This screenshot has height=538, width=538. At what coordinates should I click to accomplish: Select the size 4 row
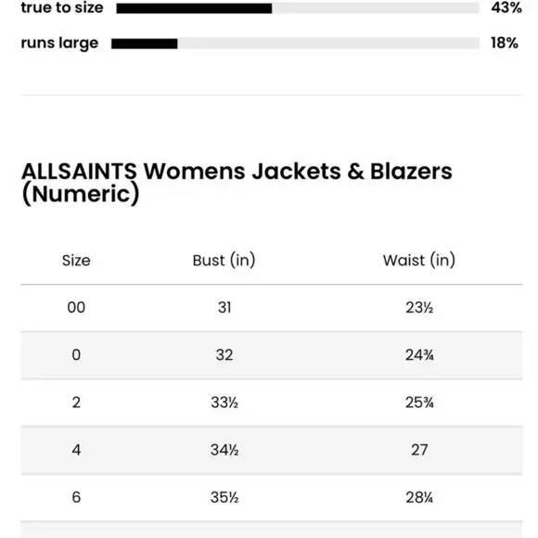coord(272,450)
